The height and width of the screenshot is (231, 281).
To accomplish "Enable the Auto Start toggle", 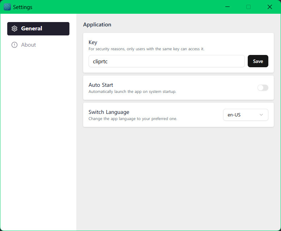I will (x=263, y=88).
